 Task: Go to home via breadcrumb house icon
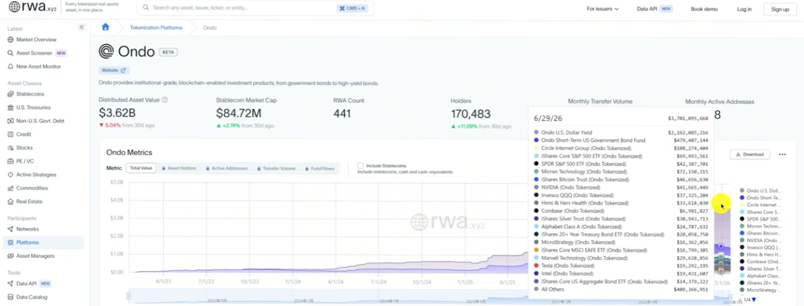pos(106,27)
